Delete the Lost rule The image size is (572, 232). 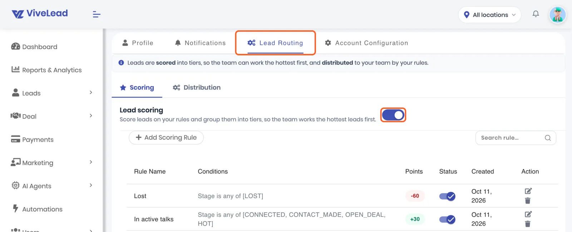pyautogui.click(x=528, y=201)
